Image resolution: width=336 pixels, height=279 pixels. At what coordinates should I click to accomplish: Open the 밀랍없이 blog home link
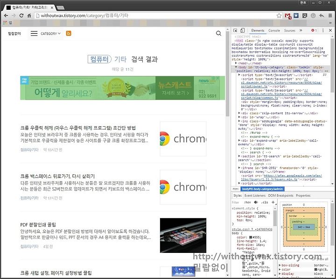click(14, 34)
